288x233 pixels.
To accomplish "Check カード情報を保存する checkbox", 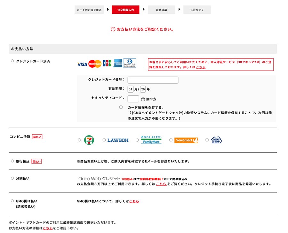I will tap(121, 107).
